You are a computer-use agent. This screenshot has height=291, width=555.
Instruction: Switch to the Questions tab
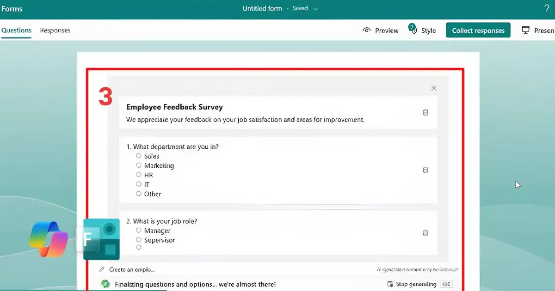pyautogui.click(x=16, y=30)
